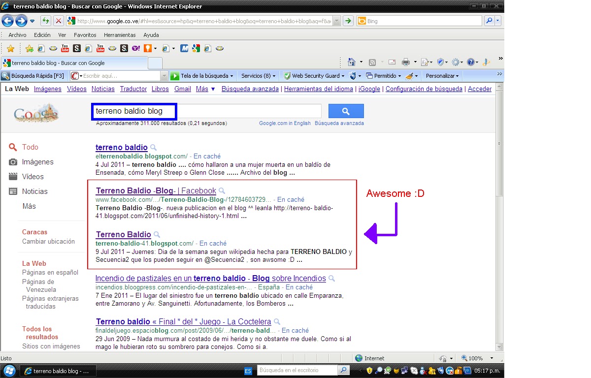Open the Personalizar dropdown

pyautogui.click(x=442, y=76)
